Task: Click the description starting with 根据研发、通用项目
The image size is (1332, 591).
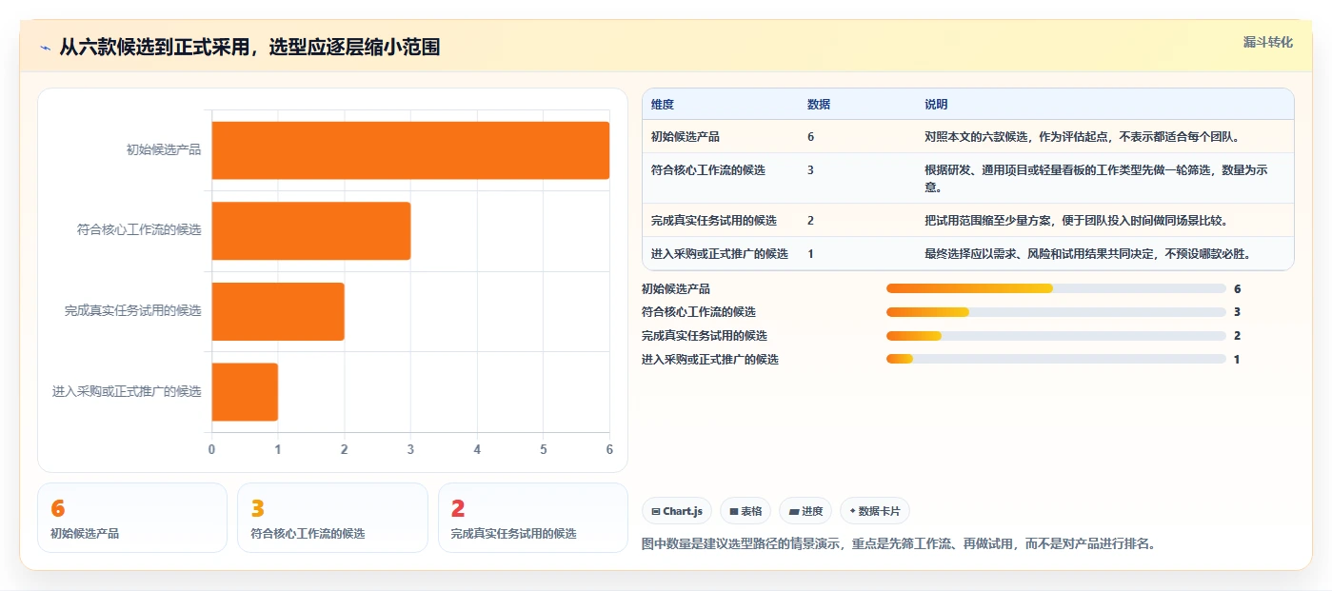Action: 1096,178
